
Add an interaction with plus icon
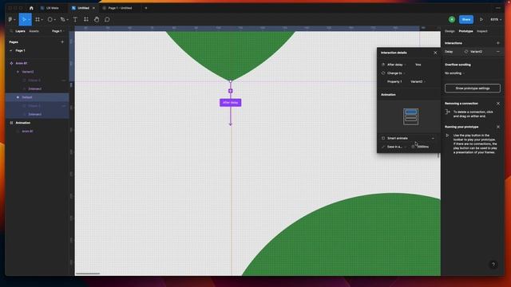pos(497,43)
